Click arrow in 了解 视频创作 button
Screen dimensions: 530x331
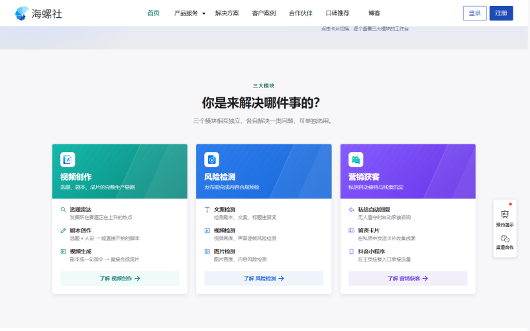pyautogui.click(x=137, y=278)
